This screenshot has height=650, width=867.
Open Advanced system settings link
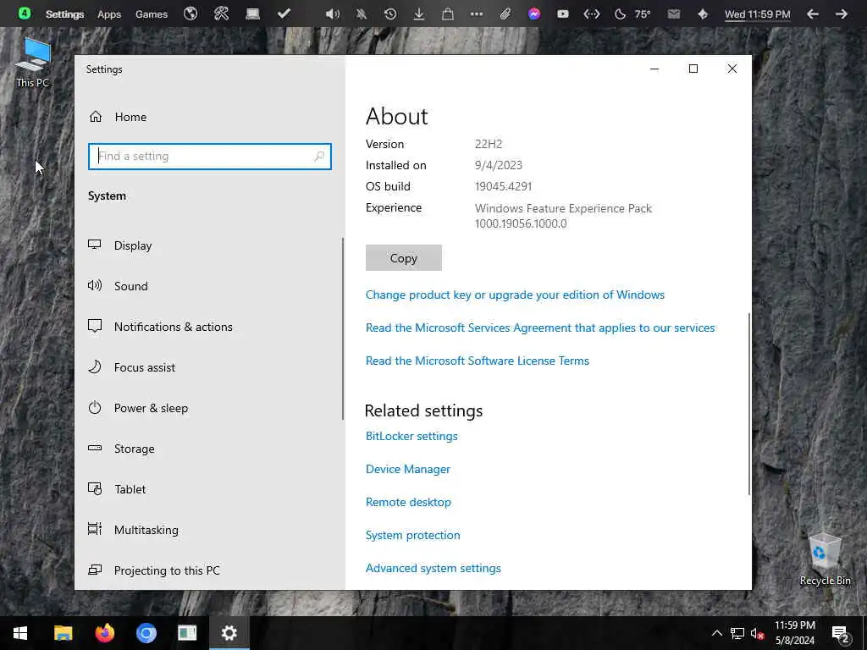(x=433, y=568)
